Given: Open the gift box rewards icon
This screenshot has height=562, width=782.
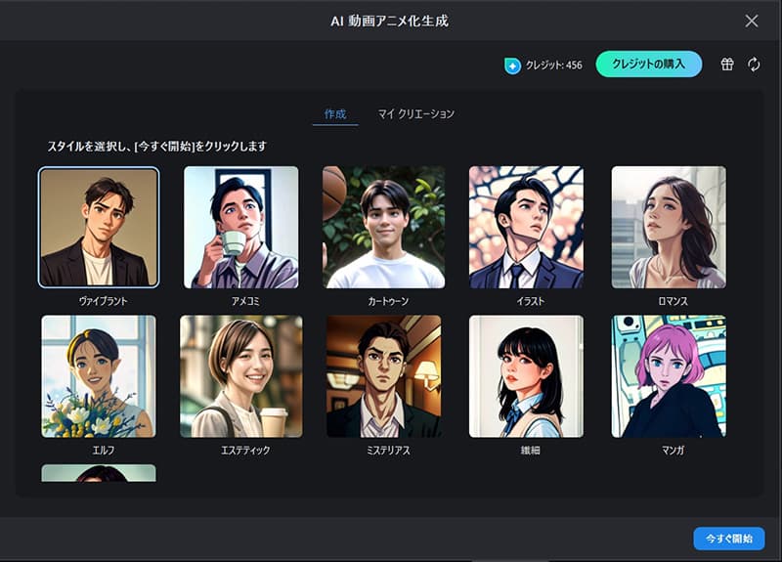Looking at the screenshot, I should 727,64.
